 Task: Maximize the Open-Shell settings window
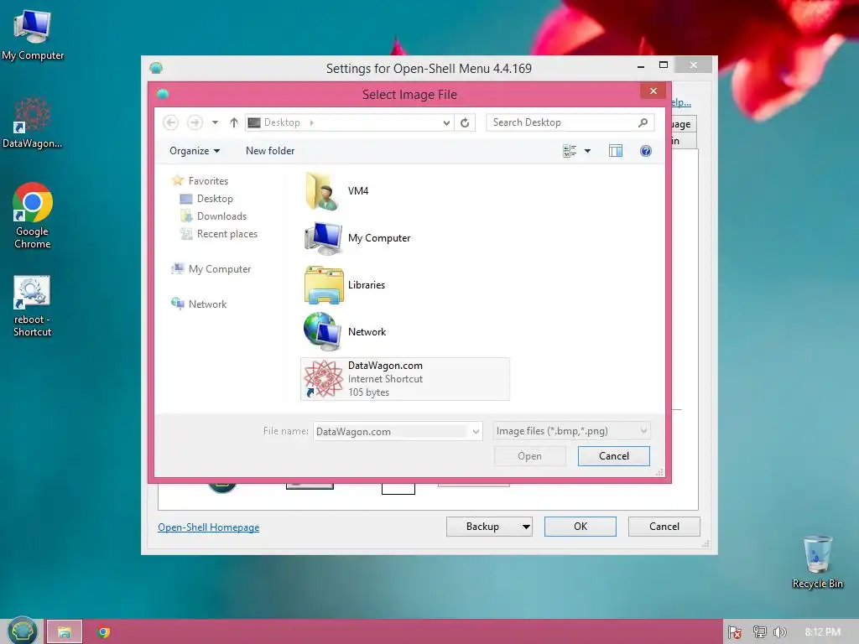click(663, 65)
